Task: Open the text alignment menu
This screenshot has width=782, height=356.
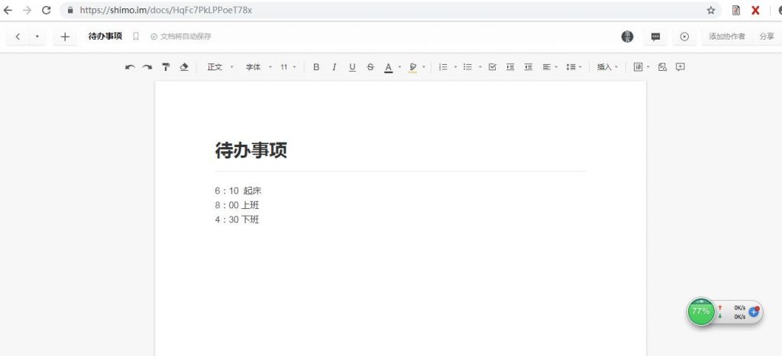Action: (550, 67)
